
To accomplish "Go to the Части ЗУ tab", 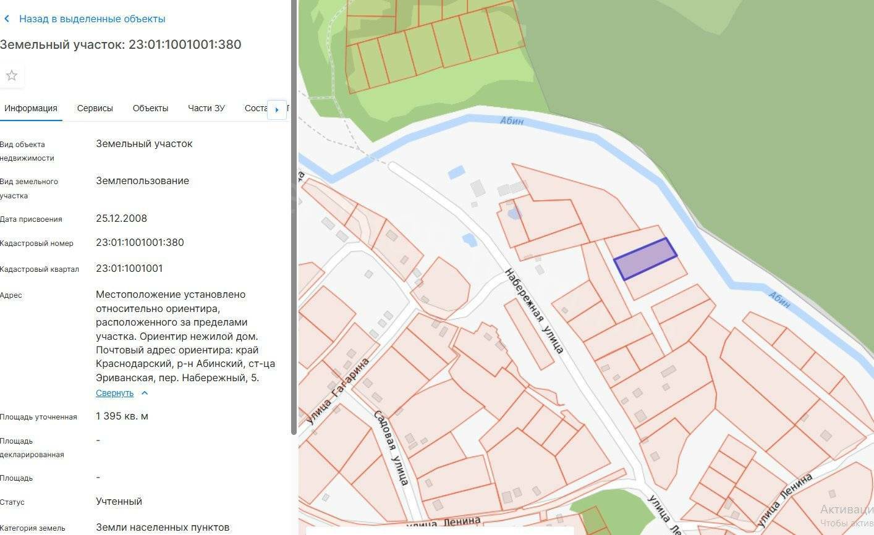I will pos(206,108).
